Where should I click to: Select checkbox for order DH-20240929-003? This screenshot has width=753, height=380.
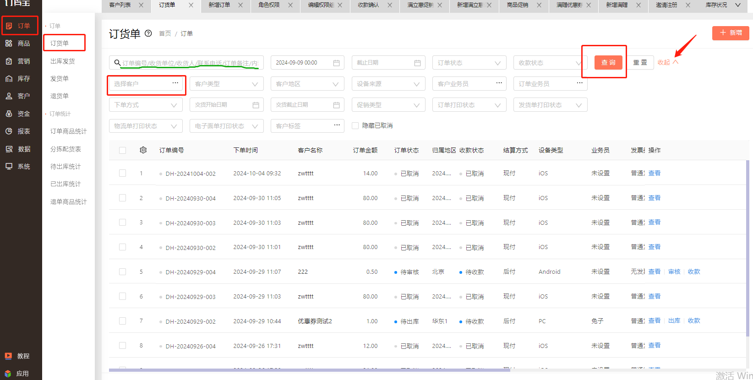click(122, 296)
